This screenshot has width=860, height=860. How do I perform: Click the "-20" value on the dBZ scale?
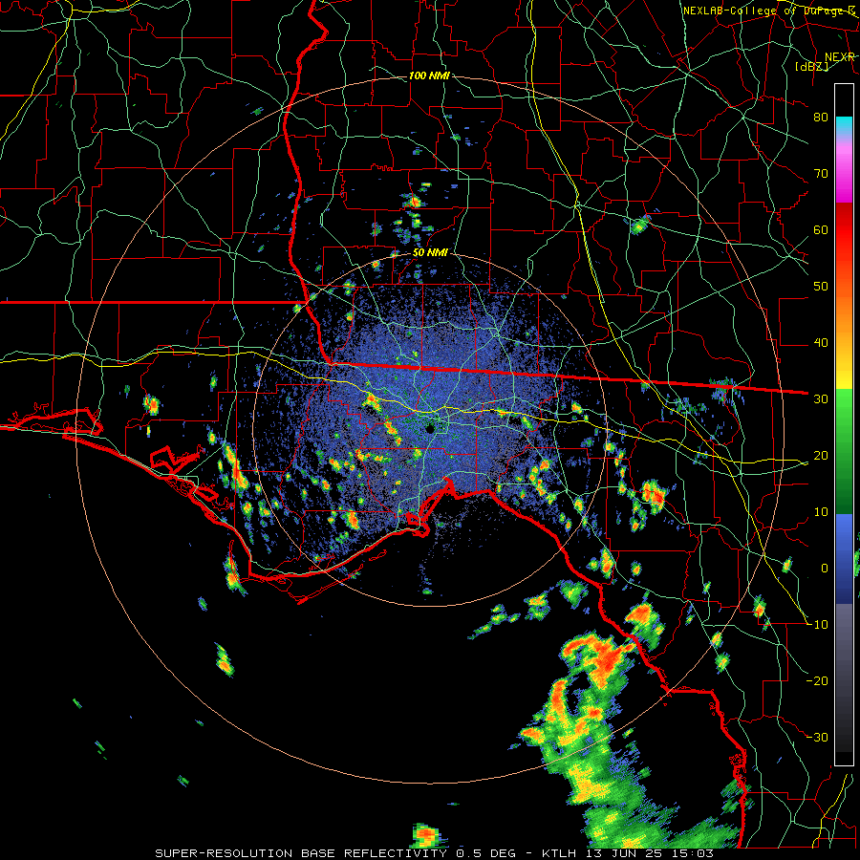pyautogui.click(x=817, y=680)
